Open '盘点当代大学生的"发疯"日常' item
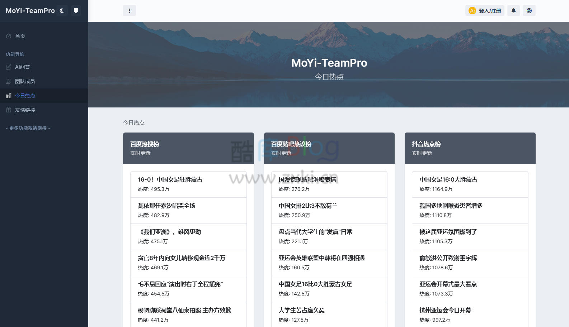The image size is (569, 327). [329, 237]
